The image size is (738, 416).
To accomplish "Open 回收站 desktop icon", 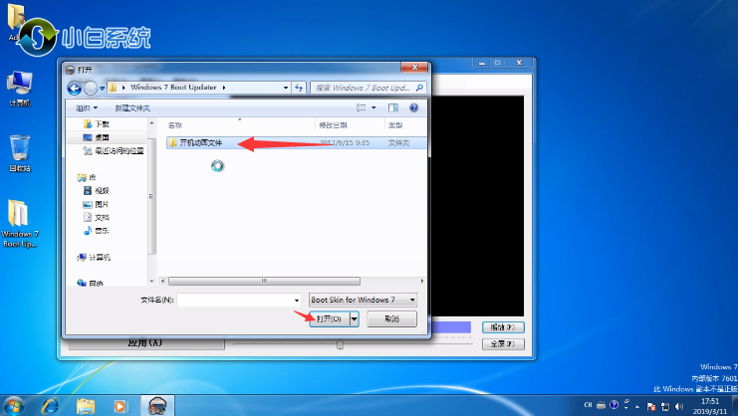I will (19, 153).
